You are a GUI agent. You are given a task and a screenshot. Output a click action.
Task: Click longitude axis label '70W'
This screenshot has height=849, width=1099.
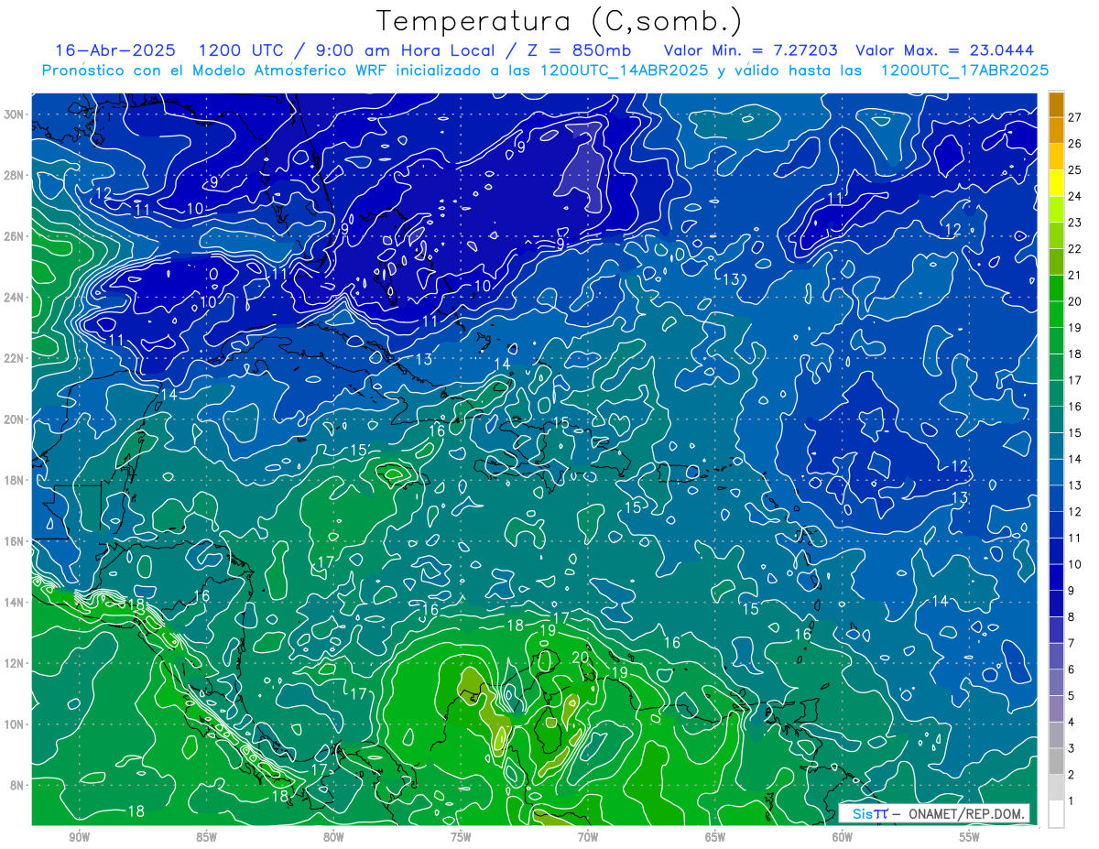pyautogui.click(x=588, y=837)
